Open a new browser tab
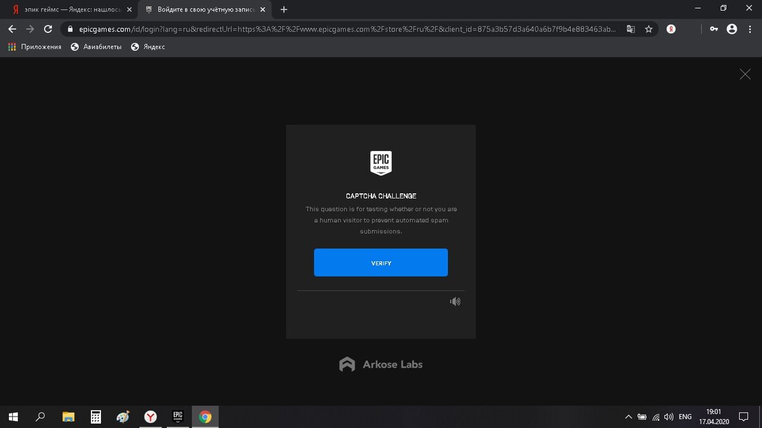762x428 pixels. (284, 10)
